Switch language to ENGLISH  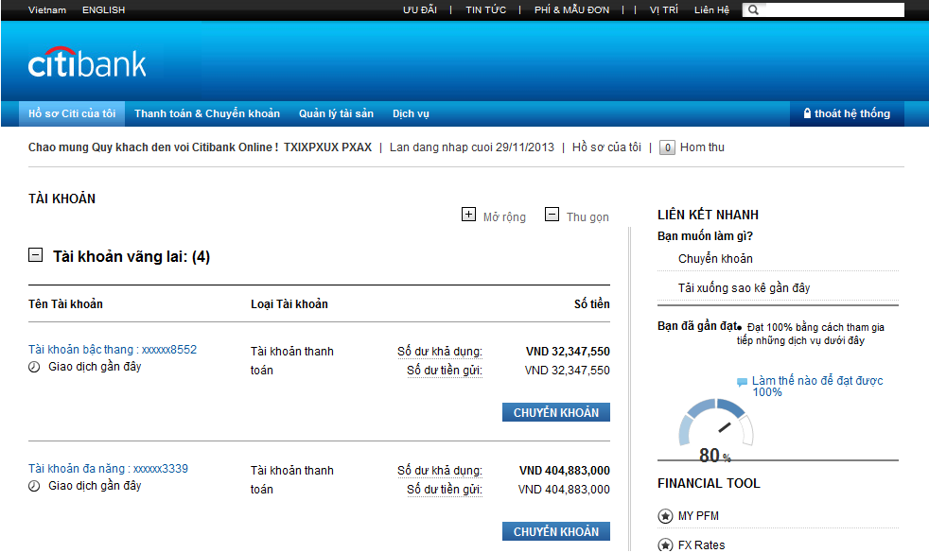104,10
